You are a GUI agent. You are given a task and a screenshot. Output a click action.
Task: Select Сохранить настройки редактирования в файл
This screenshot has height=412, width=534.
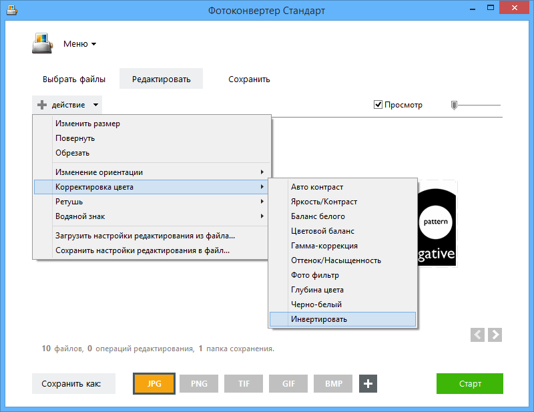[x=152, y=250]
